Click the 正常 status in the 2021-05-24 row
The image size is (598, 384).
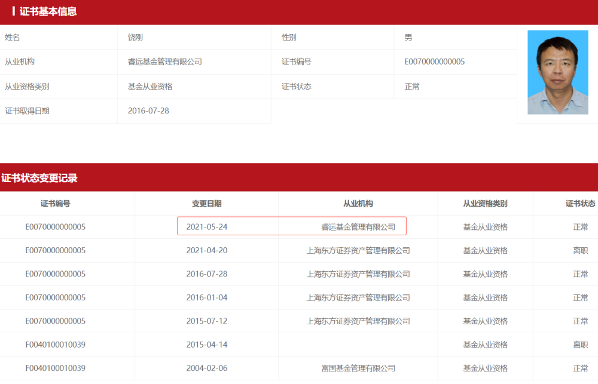pos(581,227)
